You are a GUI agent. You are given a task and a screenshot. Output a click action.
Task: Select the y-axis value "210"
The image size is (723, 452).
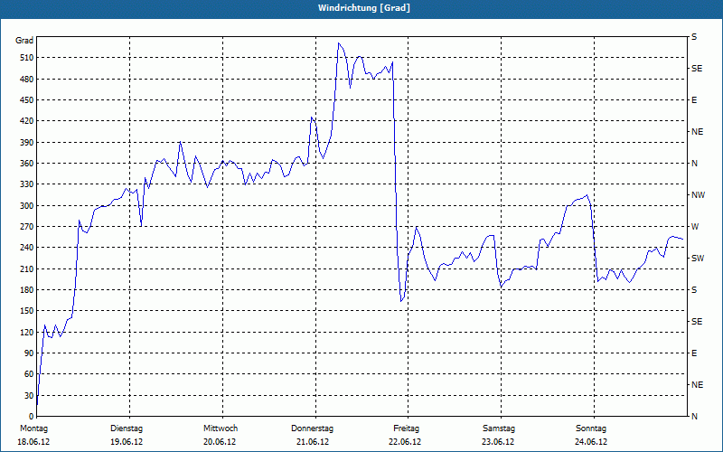point(27,268)
